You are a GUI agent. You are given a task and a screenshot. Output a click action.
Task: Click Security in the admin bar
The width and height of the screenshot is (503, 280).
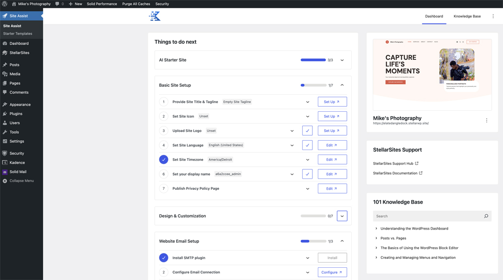162,4
